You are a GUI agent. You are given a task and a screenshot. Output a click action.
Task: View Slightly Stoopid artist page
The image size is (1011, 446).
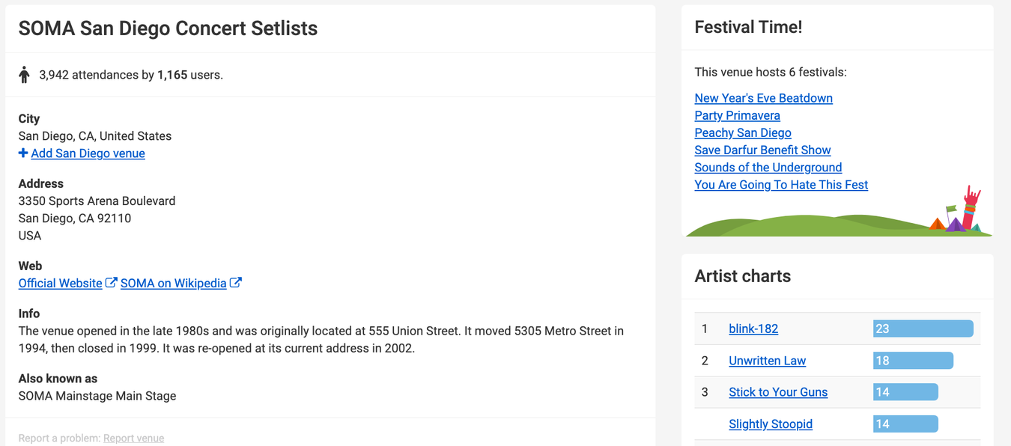(x=770, y=424)
